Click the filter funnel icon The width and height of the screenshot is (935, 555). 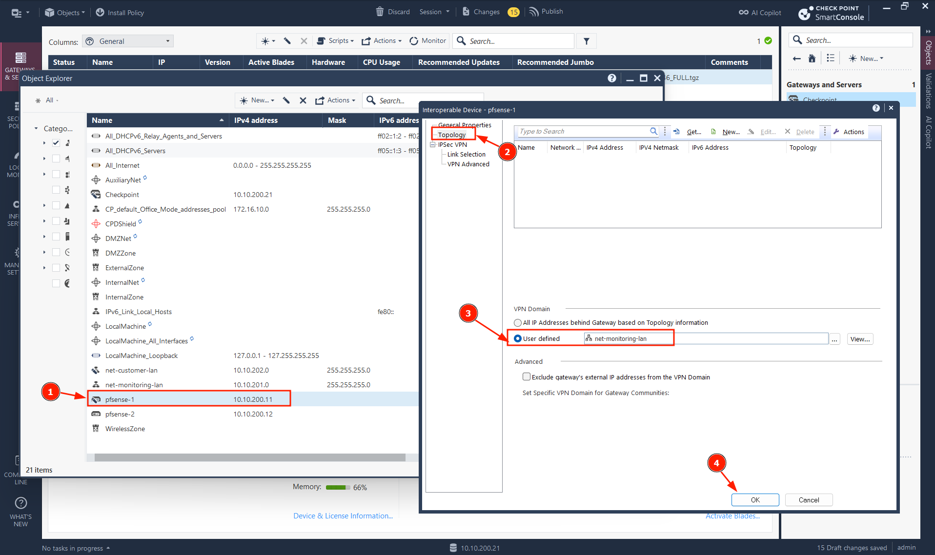click(x=587, y=41)
